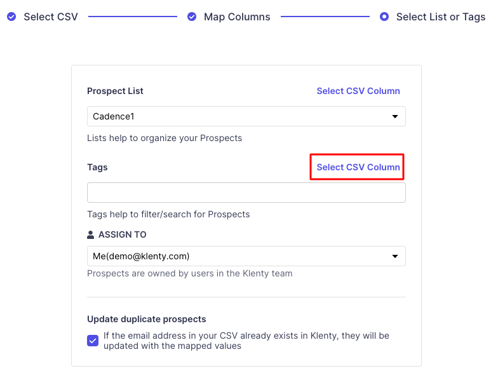Click the Update duplicate prospects heading
The image size is (498, 380).
pyautogui.click(x=146, y=319)
